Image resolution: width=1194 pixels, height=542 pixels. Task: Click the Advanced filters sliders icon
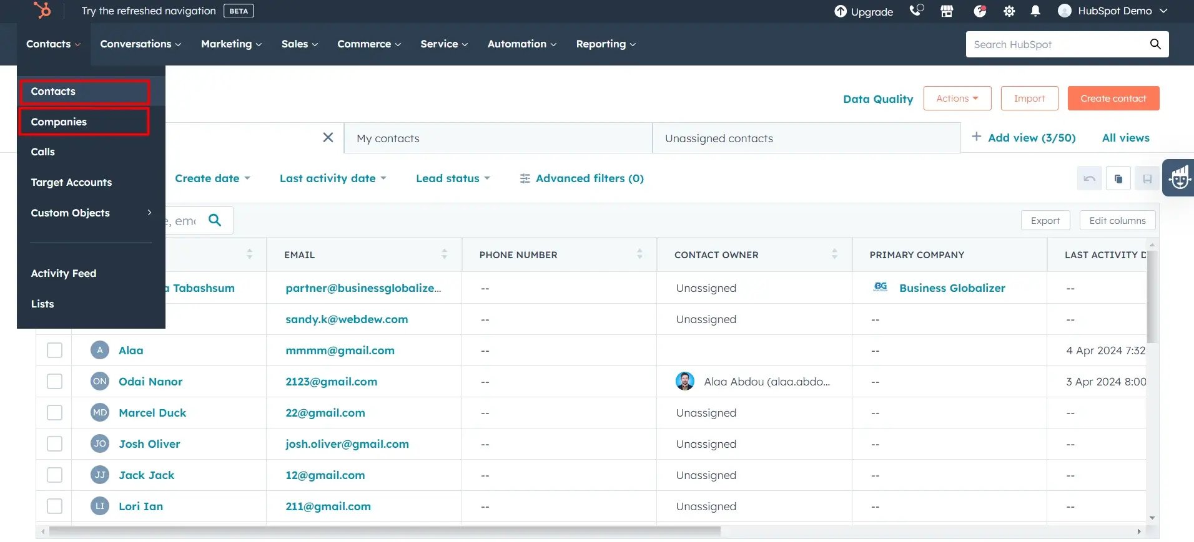pos(525,178)
